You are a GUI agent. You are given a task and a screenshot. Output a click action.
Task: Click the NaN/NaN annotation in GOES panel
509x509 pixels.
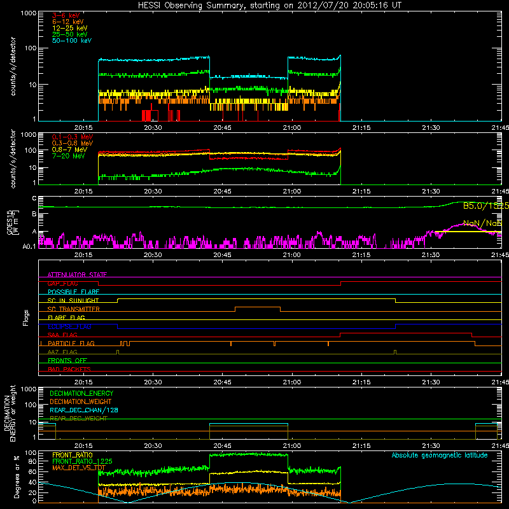coord(482,223)
